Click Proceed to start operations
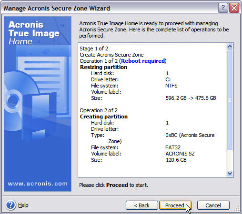Viewport: 242px width, 214px height. coord(175,205)
